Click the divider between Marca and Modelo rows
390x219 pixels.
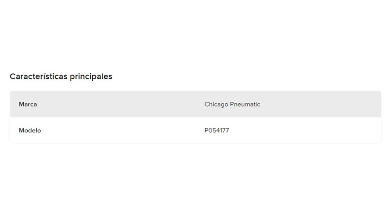point(195,117)
